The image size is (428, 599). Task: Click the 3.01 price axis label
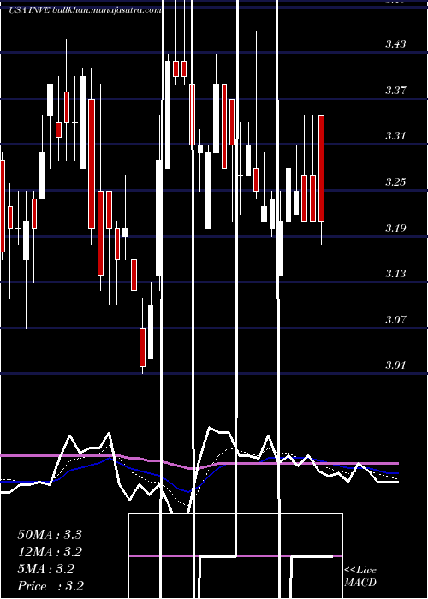coord(395,365)
